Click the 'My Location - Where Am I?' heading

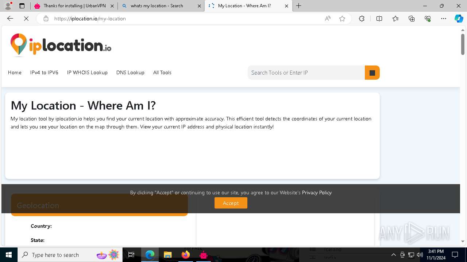[83, 106]
